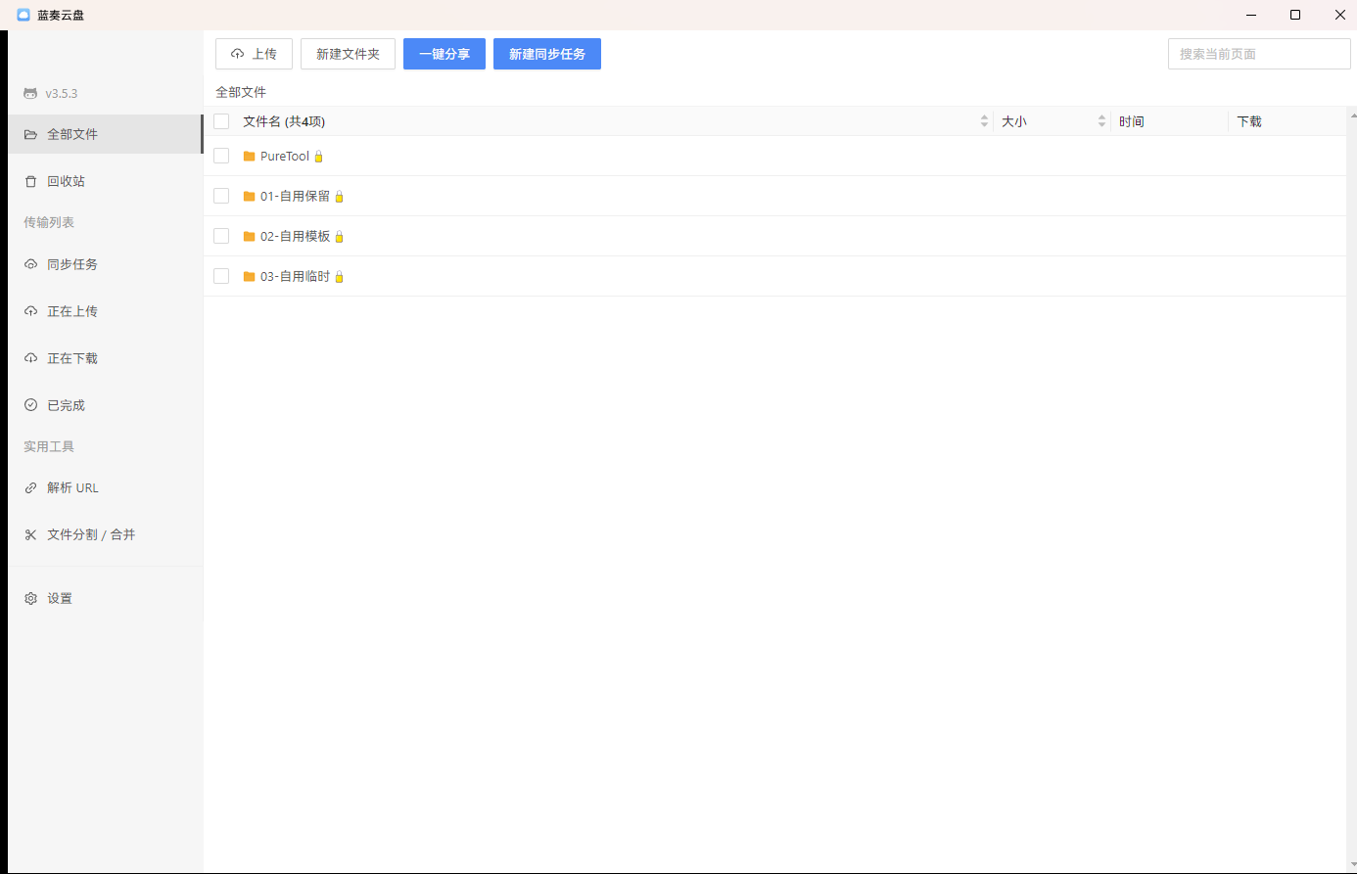Click the scissors icon for file split
1357x874 pixels.
click(x=30, y=534)
